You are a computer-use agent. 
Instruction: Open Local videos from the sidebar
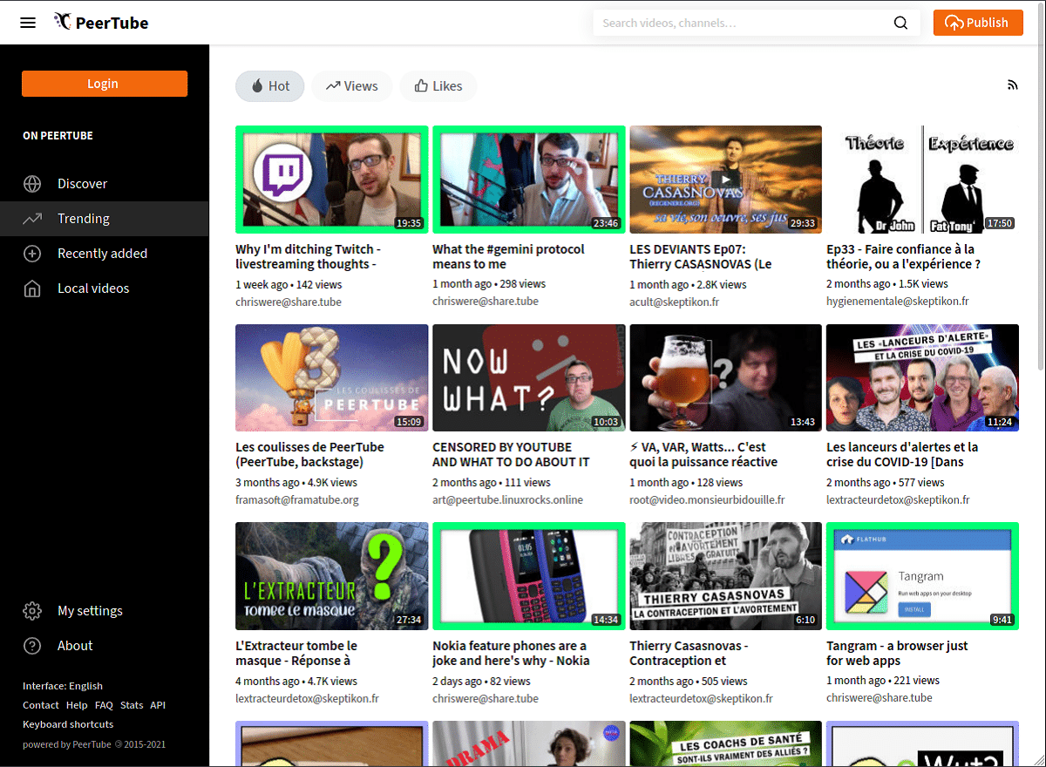[92, 288]
